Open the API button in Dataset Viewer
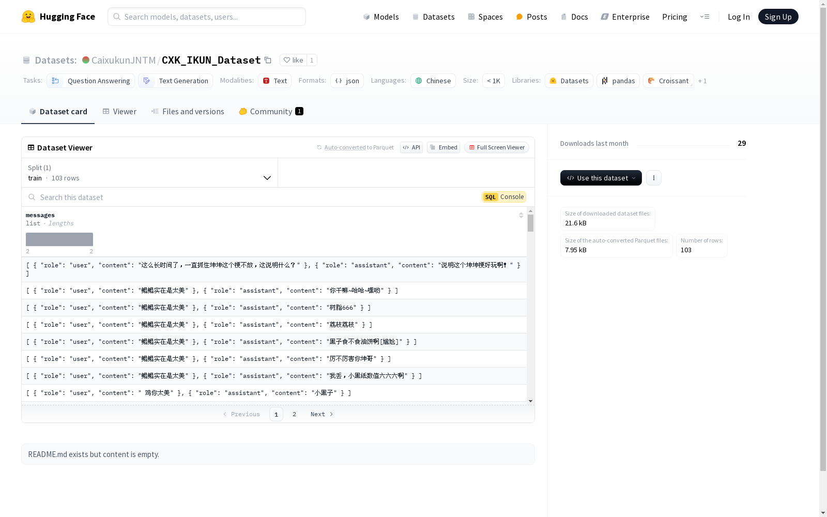Image resolution: width=827 pixels, height=517 pixels. [411, 147]
